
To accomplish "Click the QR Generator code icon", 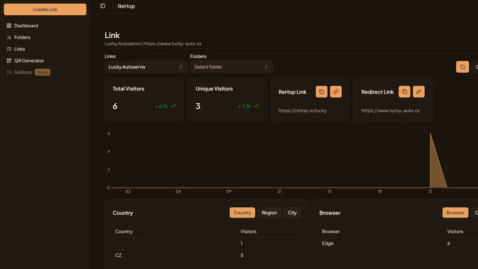I will click(9, 61).
